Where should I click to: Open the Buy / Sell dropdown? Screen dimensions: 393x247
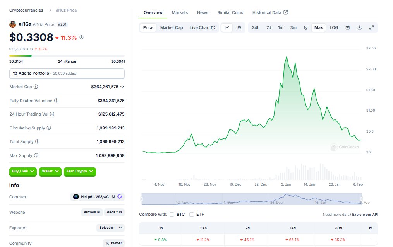pos(23,171)
